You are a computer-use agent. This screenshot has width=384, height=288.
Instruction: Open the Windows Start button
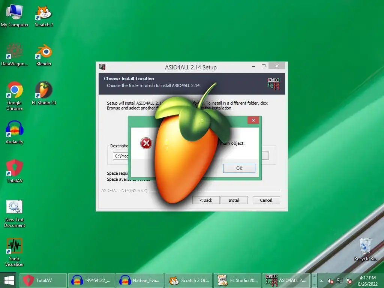tap(9, 280)
